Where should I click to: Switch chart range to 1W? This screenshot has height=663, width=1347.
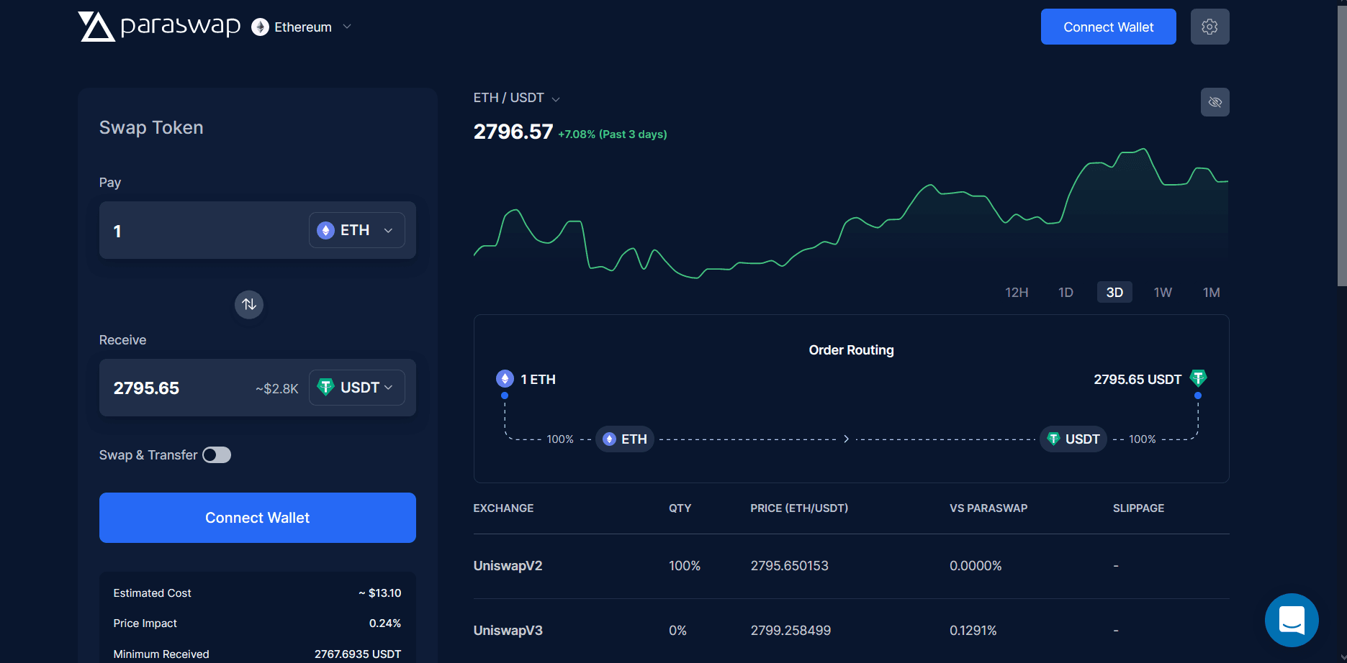[x=1163, y=293]
